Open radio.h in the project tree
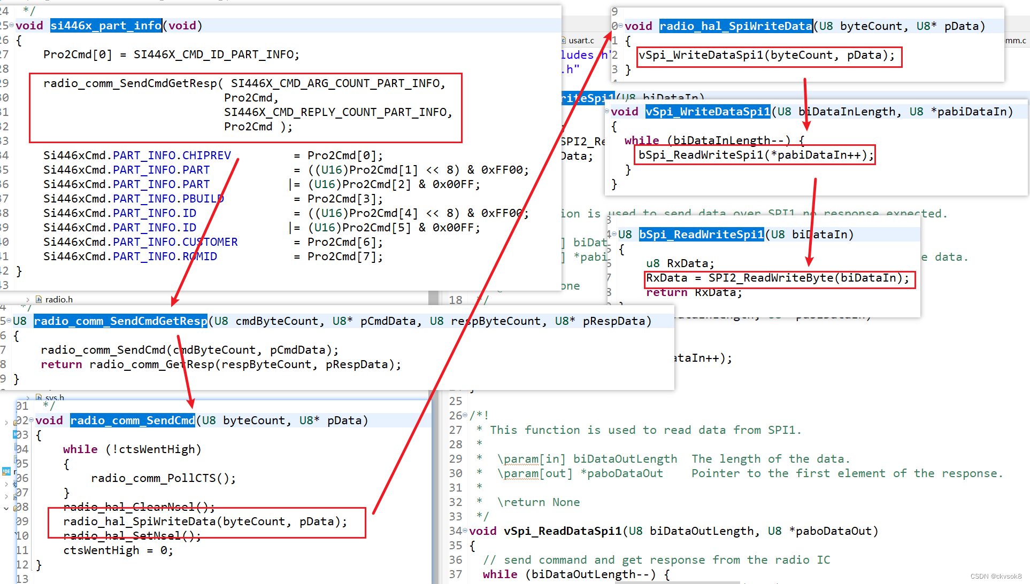 [59, 300]
